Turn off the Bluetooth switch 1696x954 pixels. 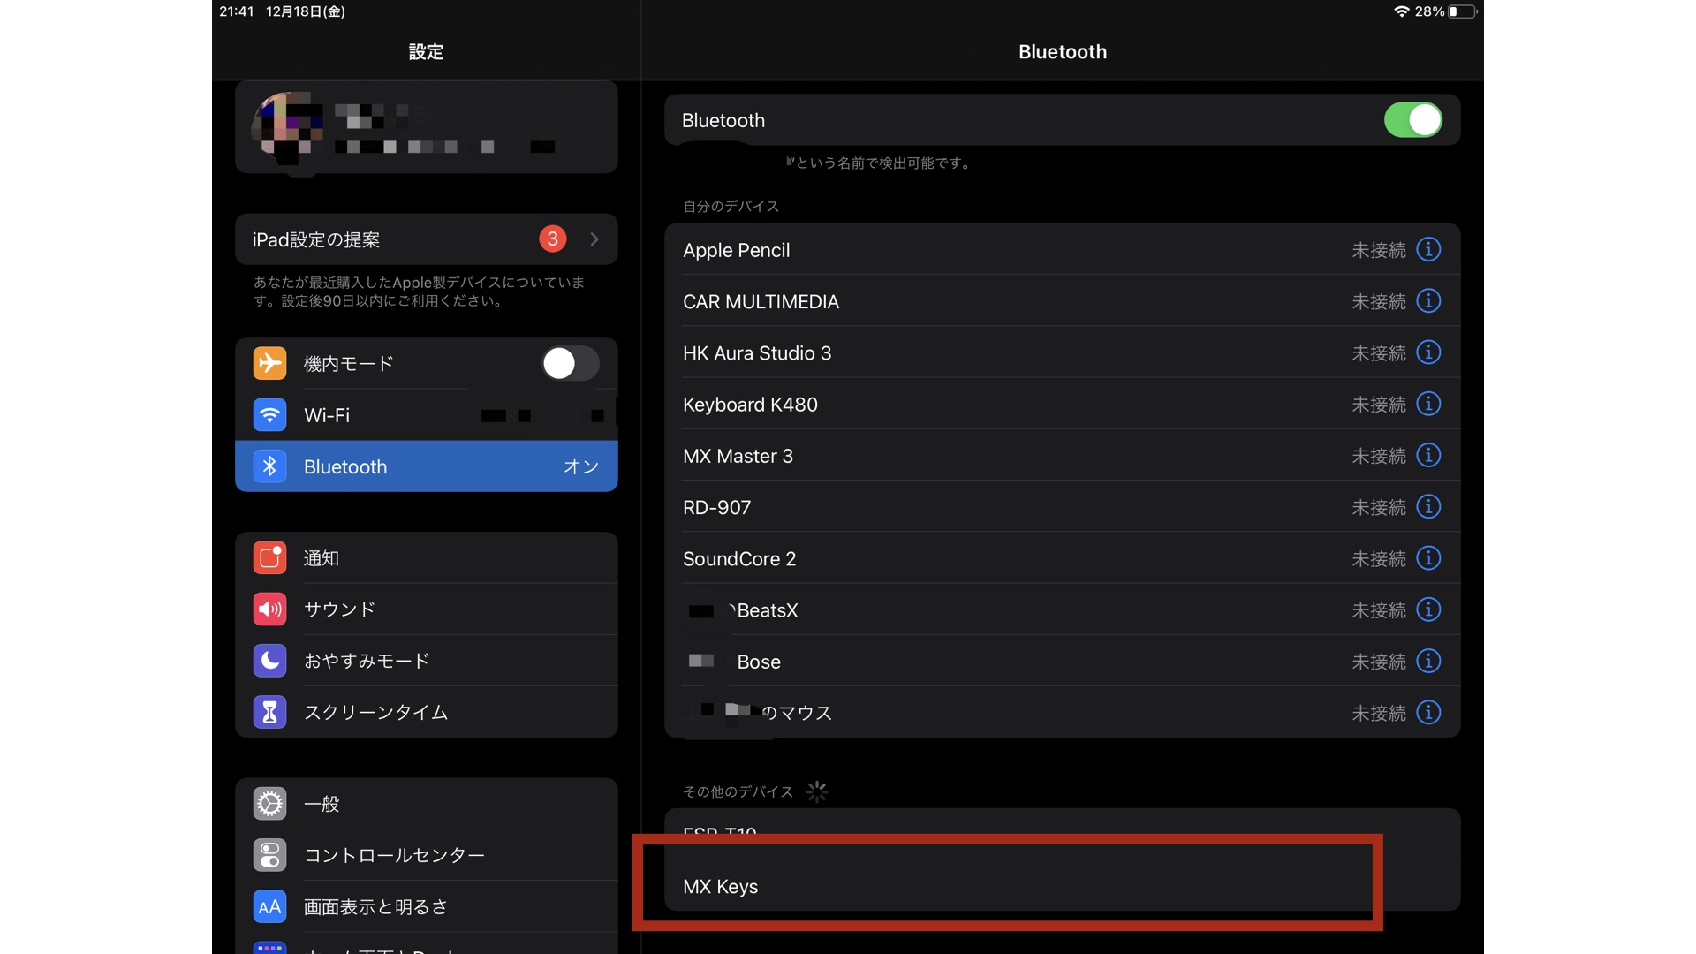(1413, 120)
